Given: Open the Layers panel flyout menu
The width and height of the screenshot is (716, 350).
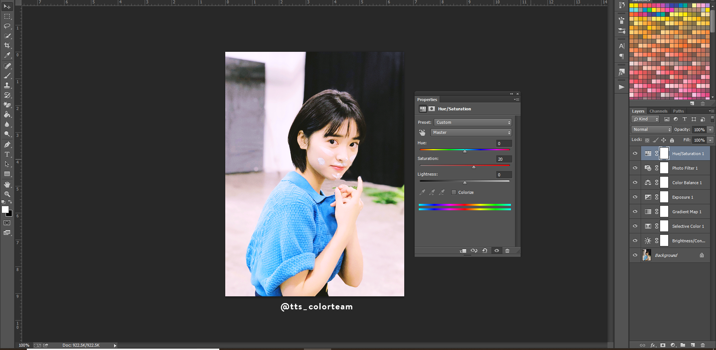Looking at the screenshot, I should point(711,111).
